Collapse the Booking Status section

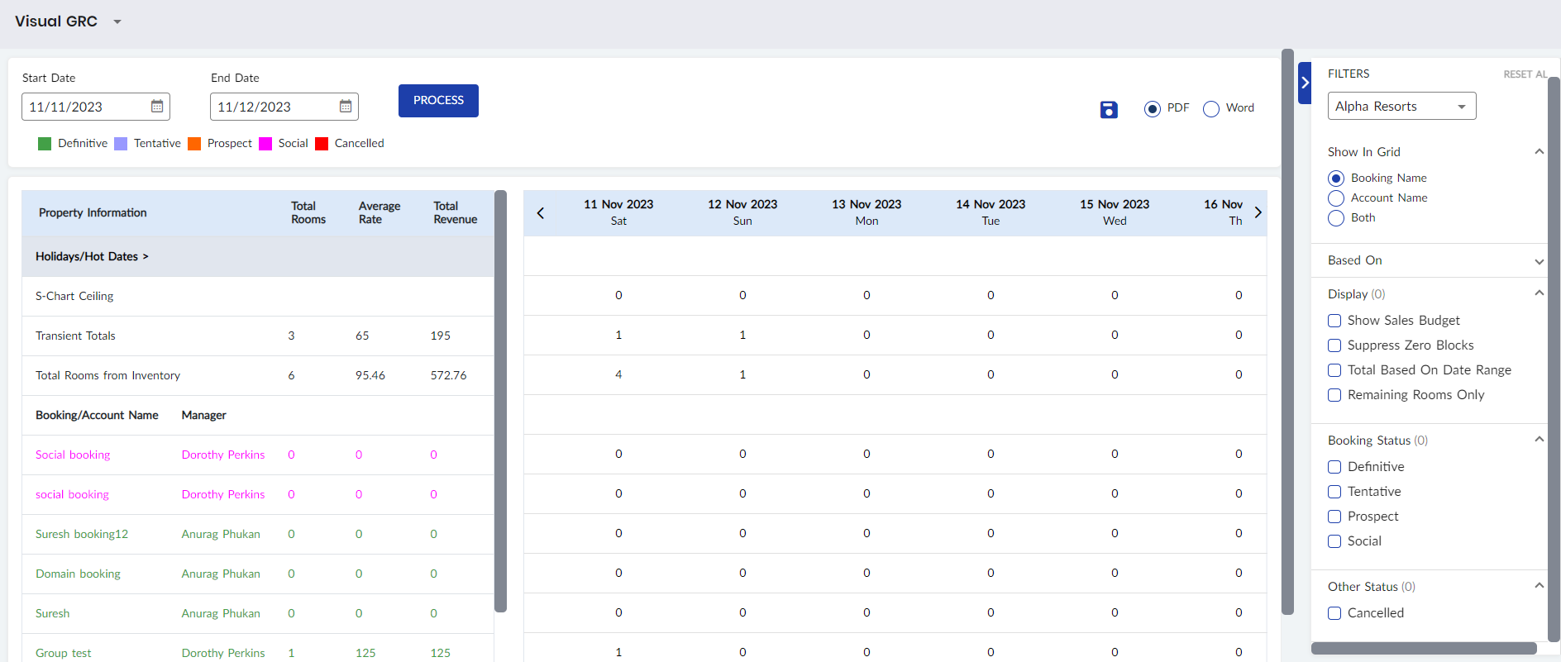tap(1539, 440)
